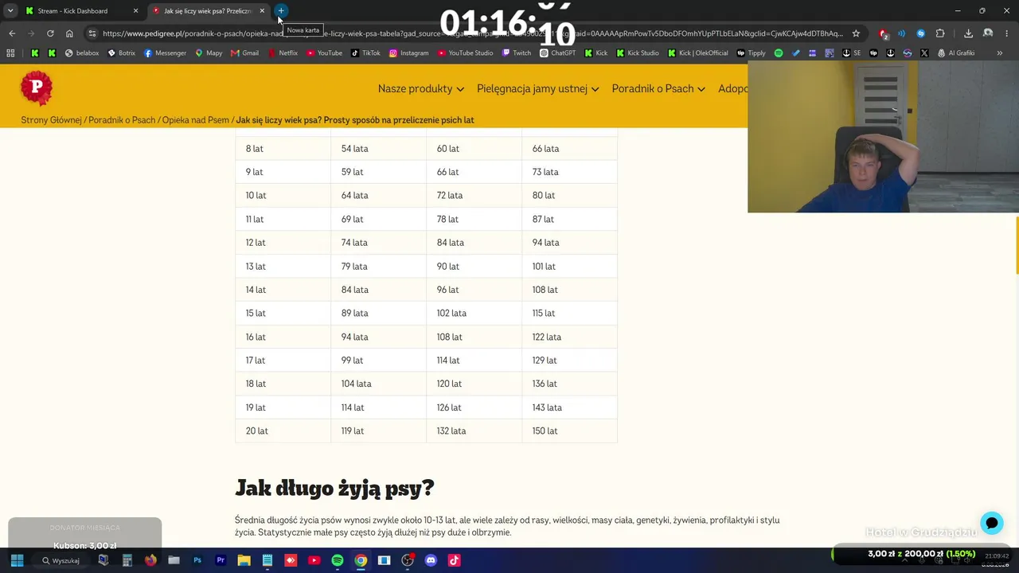Viewport: 1019px width, 573px height.
Task: Click the Windows taskbar search box
Action: (x=62, y=560)
